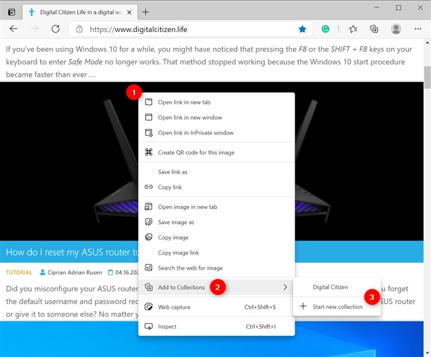Click the scrollbar down arrow
The height and width of the screenshot is (357, 431).
tap(427, 353)
